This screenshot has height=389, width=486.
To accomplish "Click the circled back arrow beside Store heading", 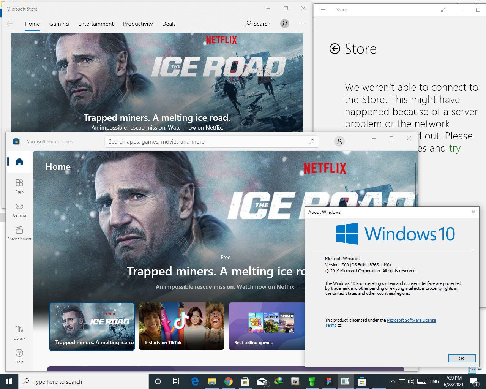I will 335,49.
